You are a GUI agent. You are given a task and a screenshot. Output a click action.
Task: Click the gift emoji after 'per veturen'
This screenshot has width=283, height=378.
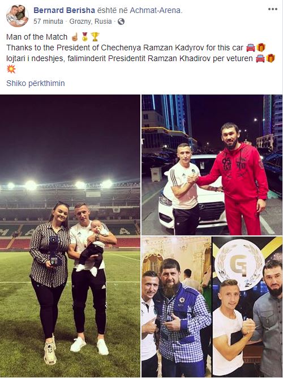(x=271, y=58)
